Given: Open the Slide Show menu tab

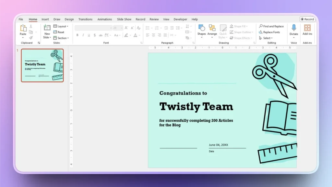Looking at the screenshot, I should [124, 19].
